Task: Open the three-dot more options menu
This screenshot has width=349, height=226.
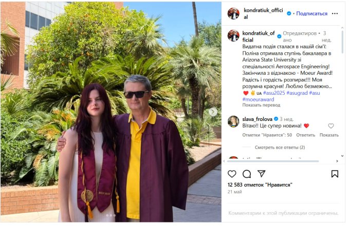Action: (x=335, y=13)
